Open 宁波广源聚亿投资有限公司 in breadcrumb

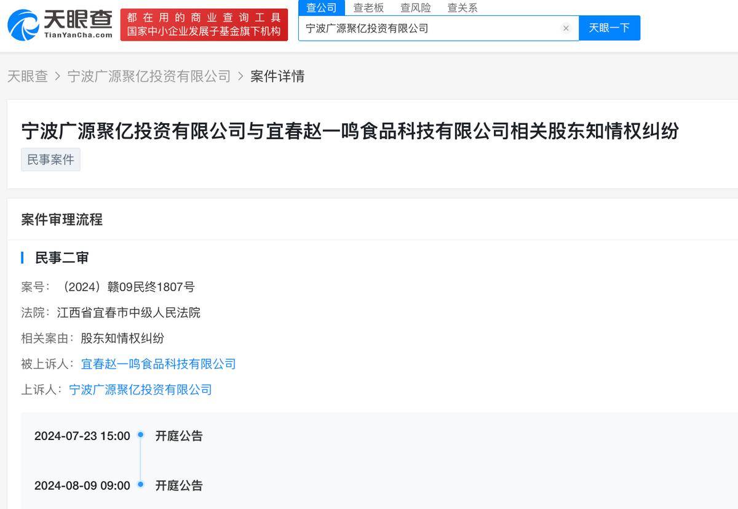[x=149, y=76]
